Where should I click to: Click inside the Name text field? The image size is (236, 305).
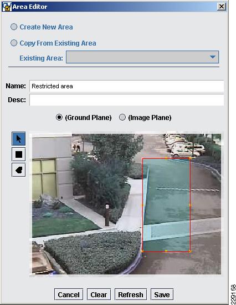click(127, 86)
